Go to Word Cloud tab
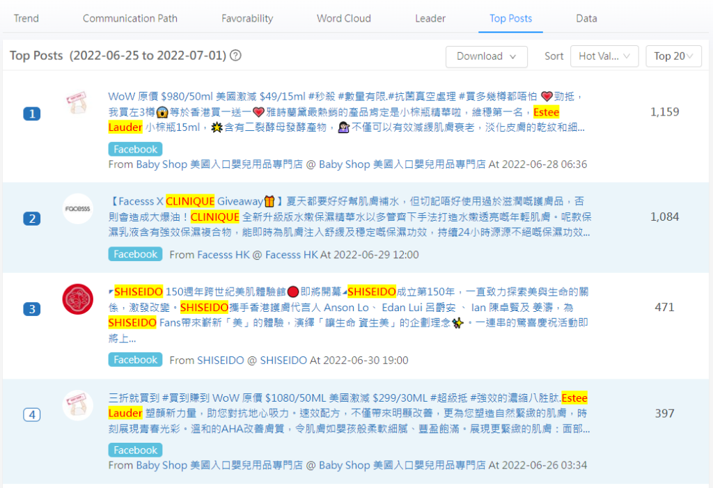 (344, 18)
